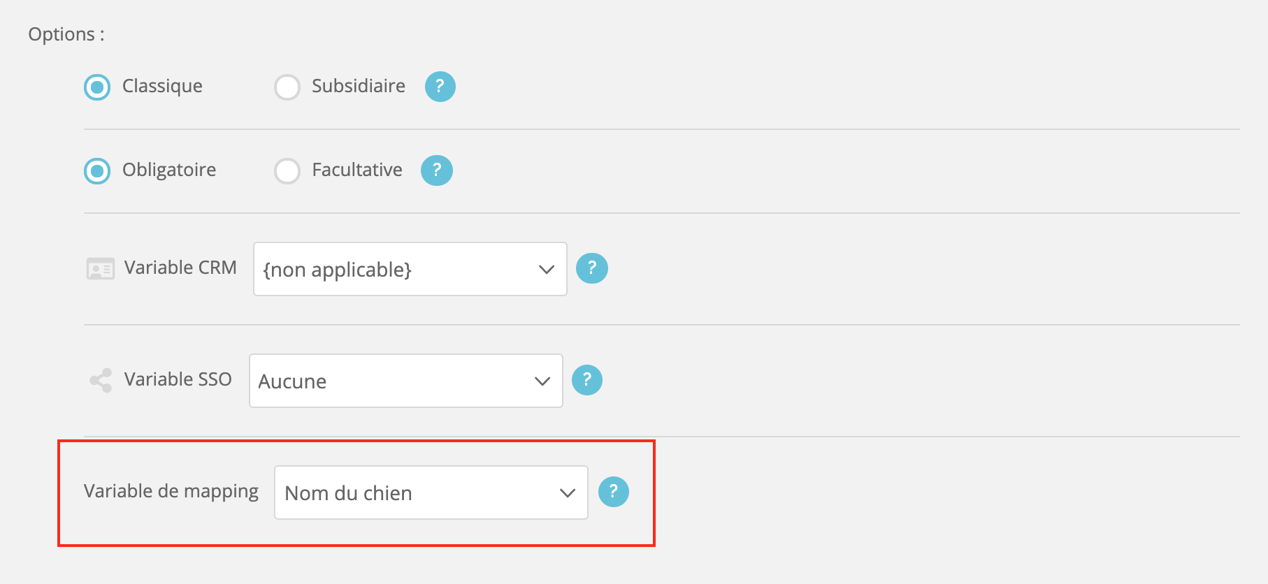Click the Variable SSO share icon

(x=101, y=380)
